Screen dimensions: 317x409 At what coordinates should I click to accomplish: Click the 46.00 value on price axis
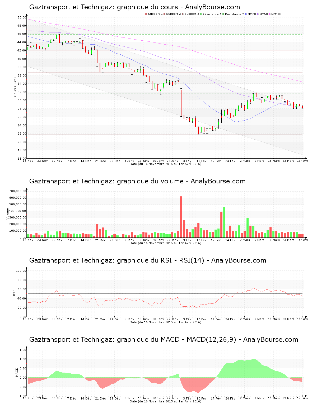22,34
